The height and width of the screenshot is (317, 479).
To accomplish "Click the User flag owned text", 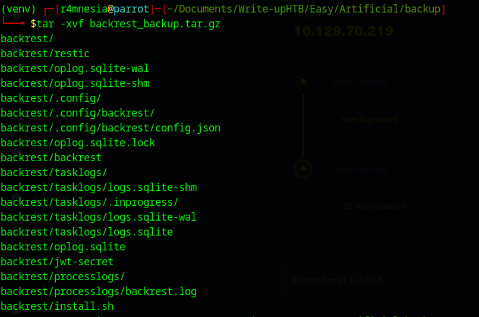I will pyautogui.click(x=369, y=120).
